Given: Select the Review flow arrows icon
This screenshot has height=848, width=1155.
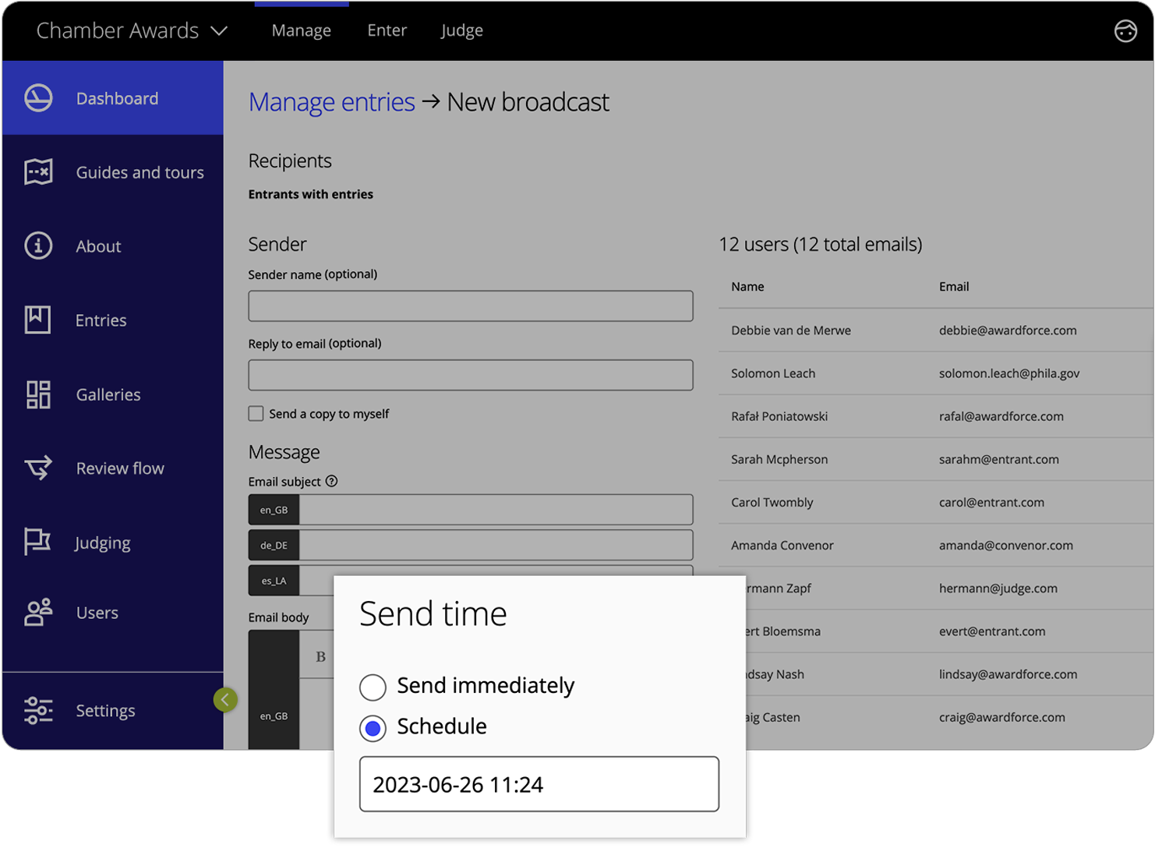Looking at the screenshot, I should (x=37, y=468).
